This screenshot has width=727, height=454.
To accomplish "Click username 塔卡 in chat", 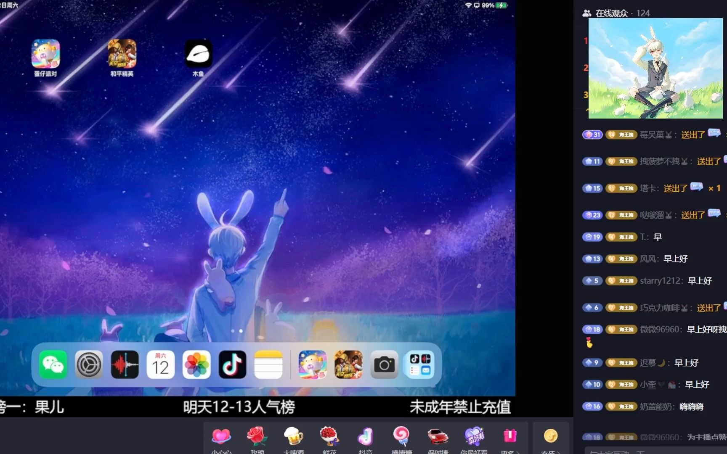I will pyautogui.click(x=648, y=188).
